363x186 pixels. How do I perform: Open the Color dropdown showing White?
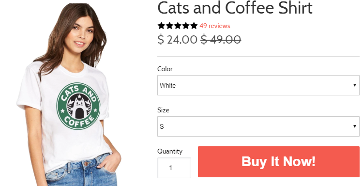258,85
